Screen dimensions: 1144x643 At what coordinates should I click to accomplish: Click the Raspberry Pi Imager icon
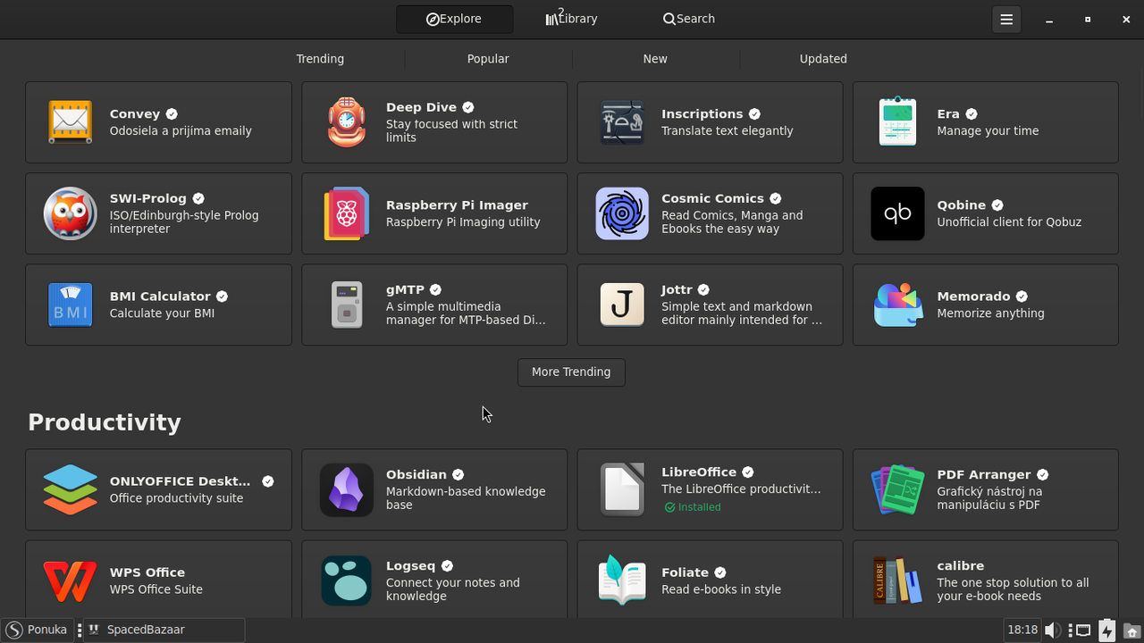(346, 213)
